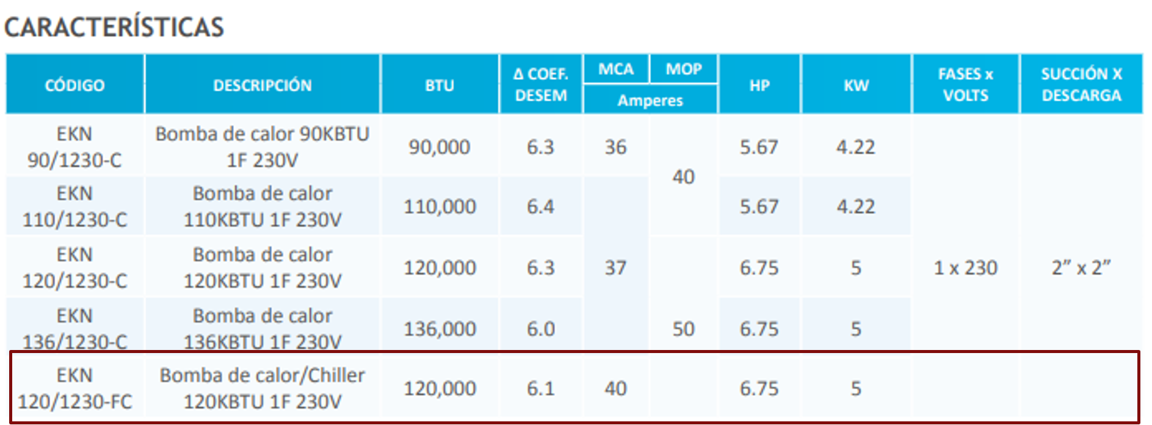Image resolution: width=1152 pixels, height=425 pixels.
Task: Click the MCA header cell
Action: point(615,69)
